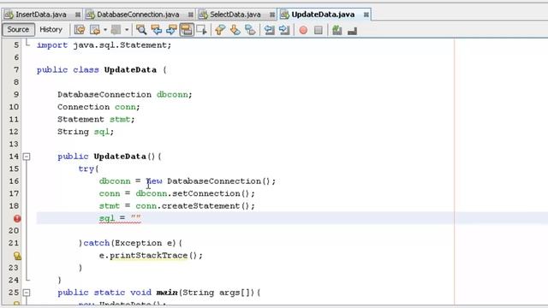This screenshot has width=548, height=308.
Task: Start Macro Recording with the red circle
Action: tap(303, 31)
